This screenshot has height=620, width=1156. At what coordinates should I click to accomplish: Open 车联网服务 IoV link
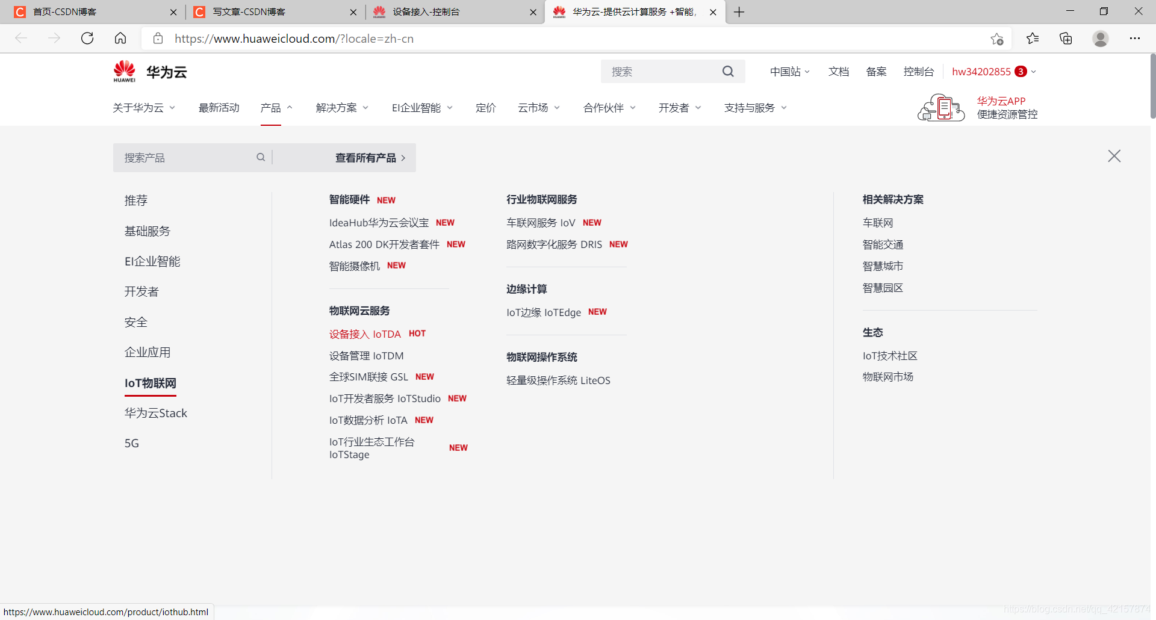click(541, 223)
